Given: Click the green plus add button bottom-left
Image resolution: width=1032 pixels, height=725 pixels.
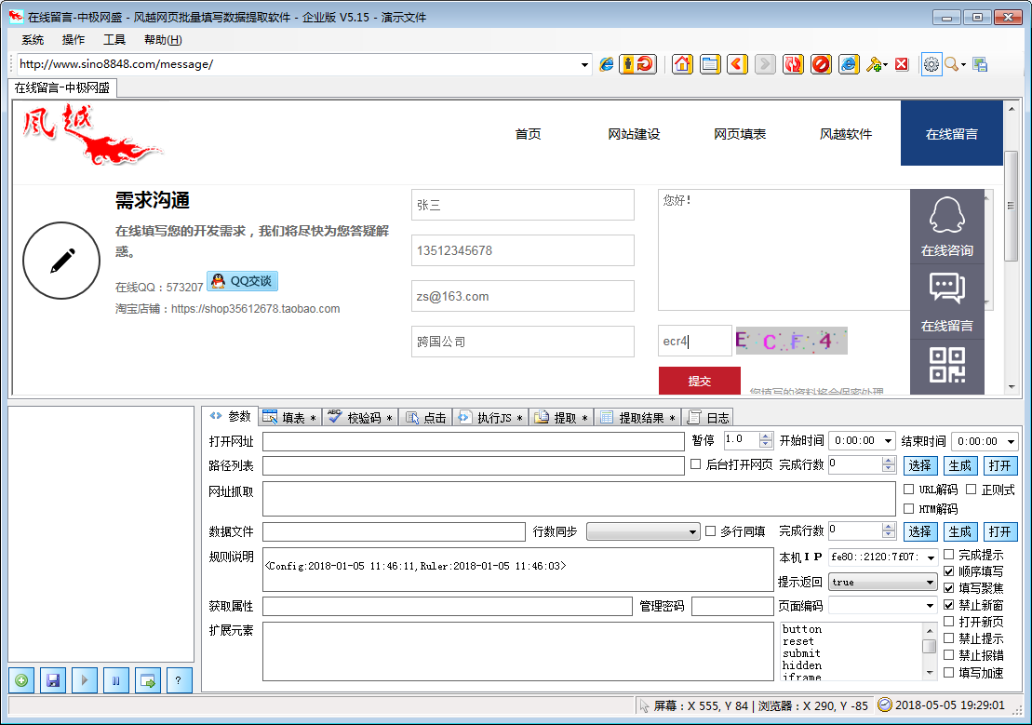Looking at the screenshot, I should click(x=21, y=680).
